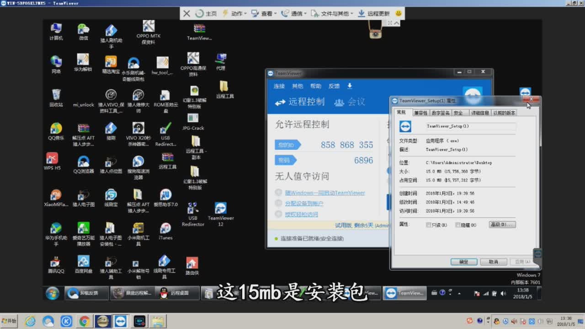This screenshot has width=585, height=329.
Task: Open Chrome from the local taskbar
Action: point(84,322)
